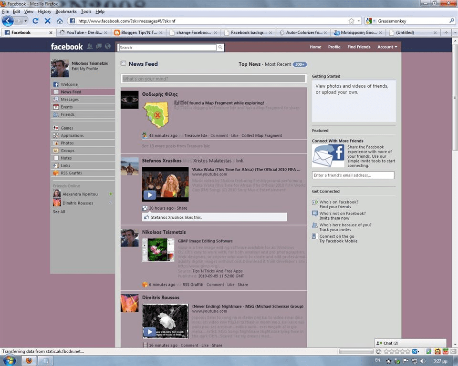Click the Collect Map Fragment link
The height and width of the screenshot is (366, 458).
click(262, 135)
